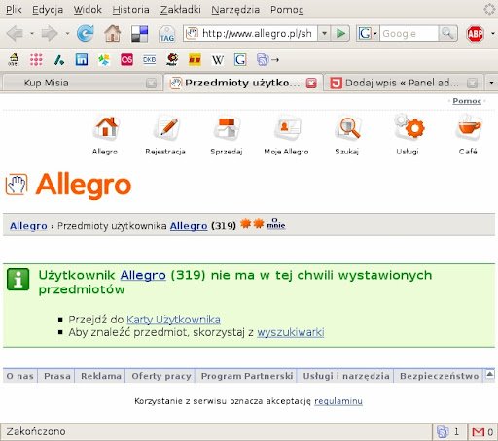Click the Sprzedaj navigation icon
The image size is (498, 441).
tap(227, 128)
